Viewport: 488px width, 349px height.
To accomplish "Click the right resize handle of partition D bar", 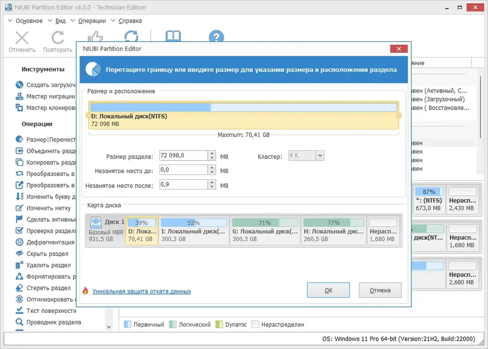I will click(399, 115).
